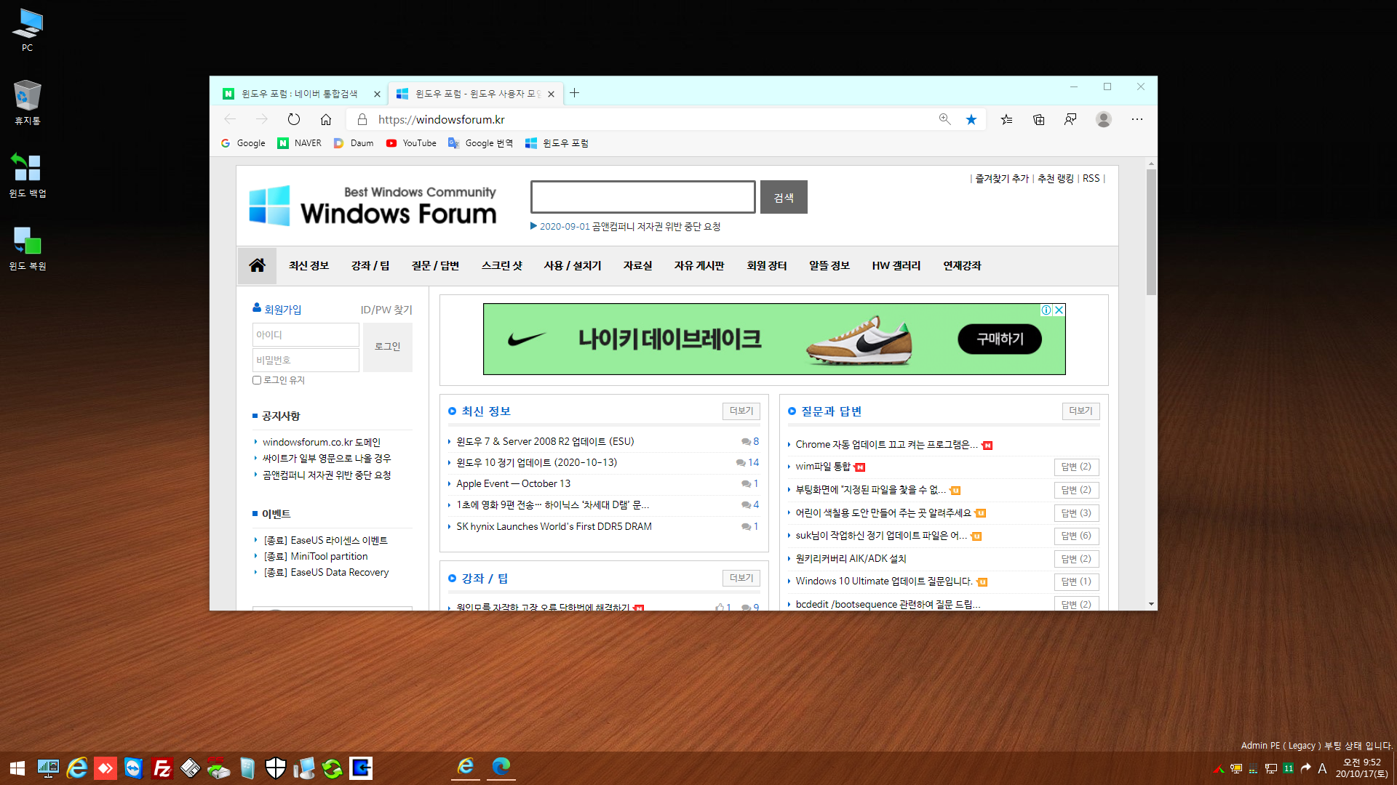
Task: Open the 강좌 / 팁 menu
Action: click(x=370, y=265)
